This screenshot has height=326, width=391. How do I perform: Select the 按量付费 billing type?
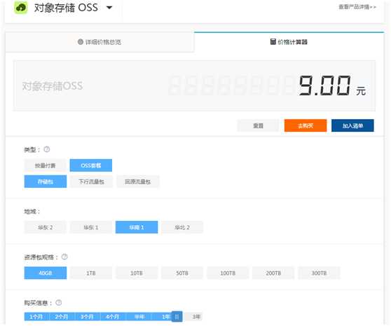[x=46, y=165]
